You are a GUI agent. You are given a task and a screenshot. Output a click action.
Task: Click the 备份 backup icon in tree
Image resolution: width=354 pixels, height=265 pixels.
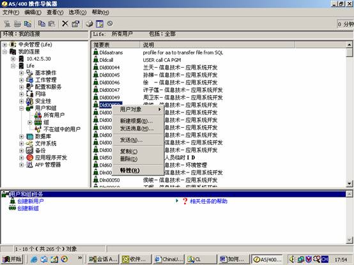[x=29, y=151]
